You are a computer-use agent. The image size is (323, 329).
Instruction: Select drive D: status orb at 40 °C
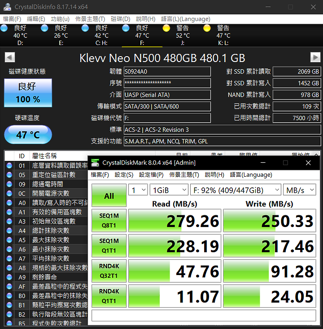pos(4,28)
